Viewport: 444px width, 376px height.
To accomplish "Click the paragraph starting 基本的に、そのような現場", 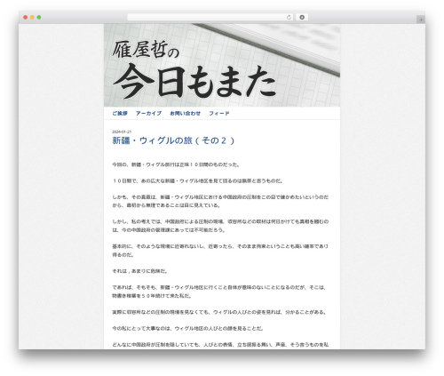I will 220,251.
